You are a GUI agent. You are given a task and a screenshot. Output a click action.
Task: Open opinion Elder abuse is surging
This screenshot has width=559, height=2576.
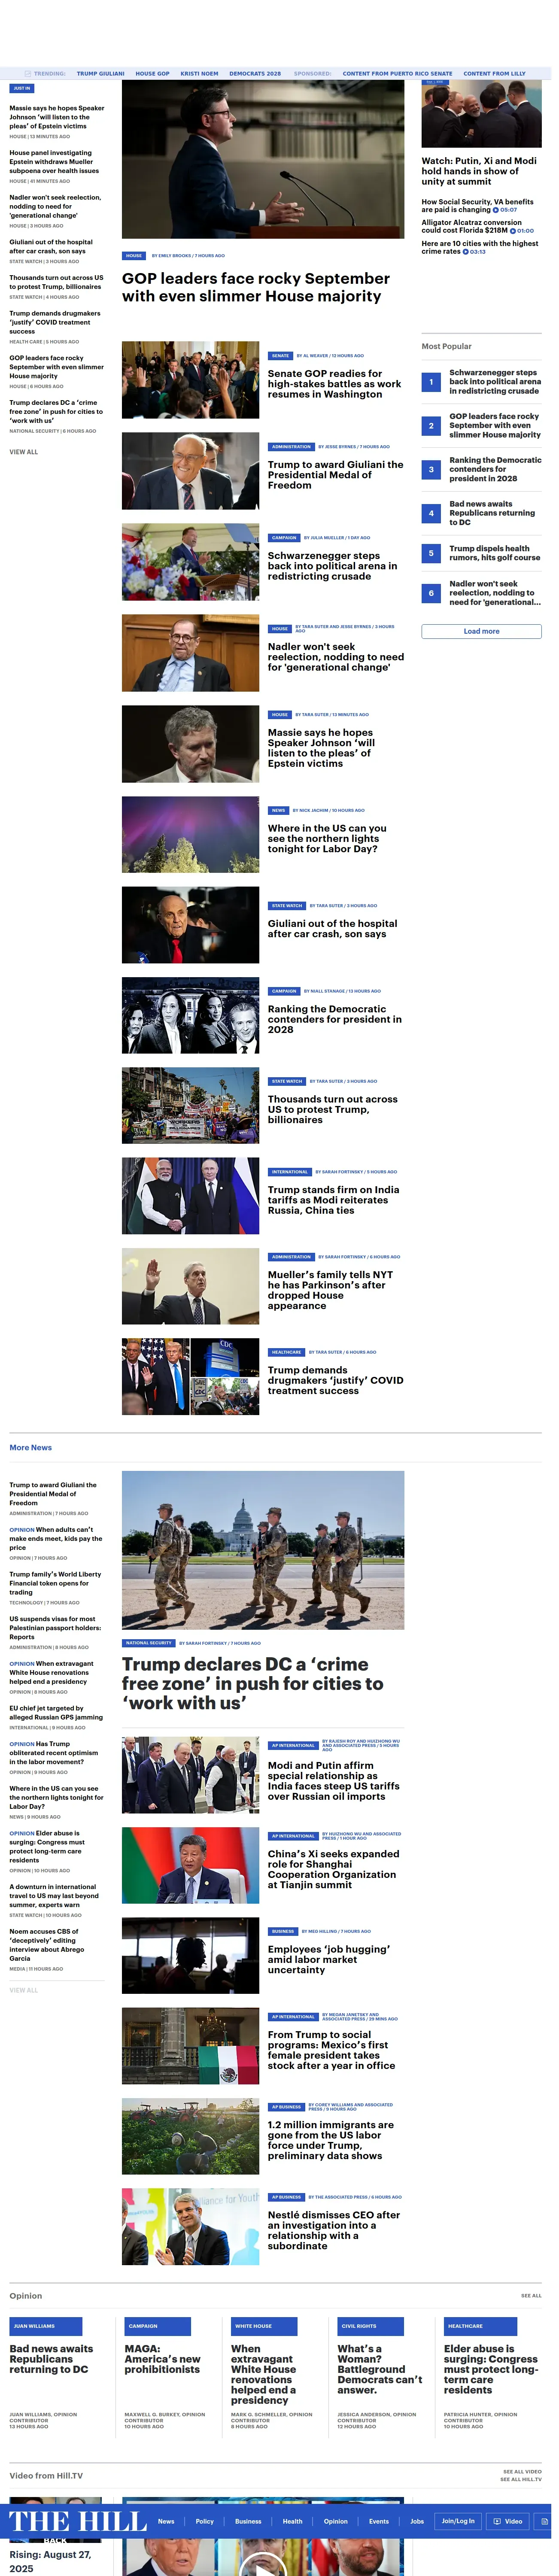[x=491, y=2369]
